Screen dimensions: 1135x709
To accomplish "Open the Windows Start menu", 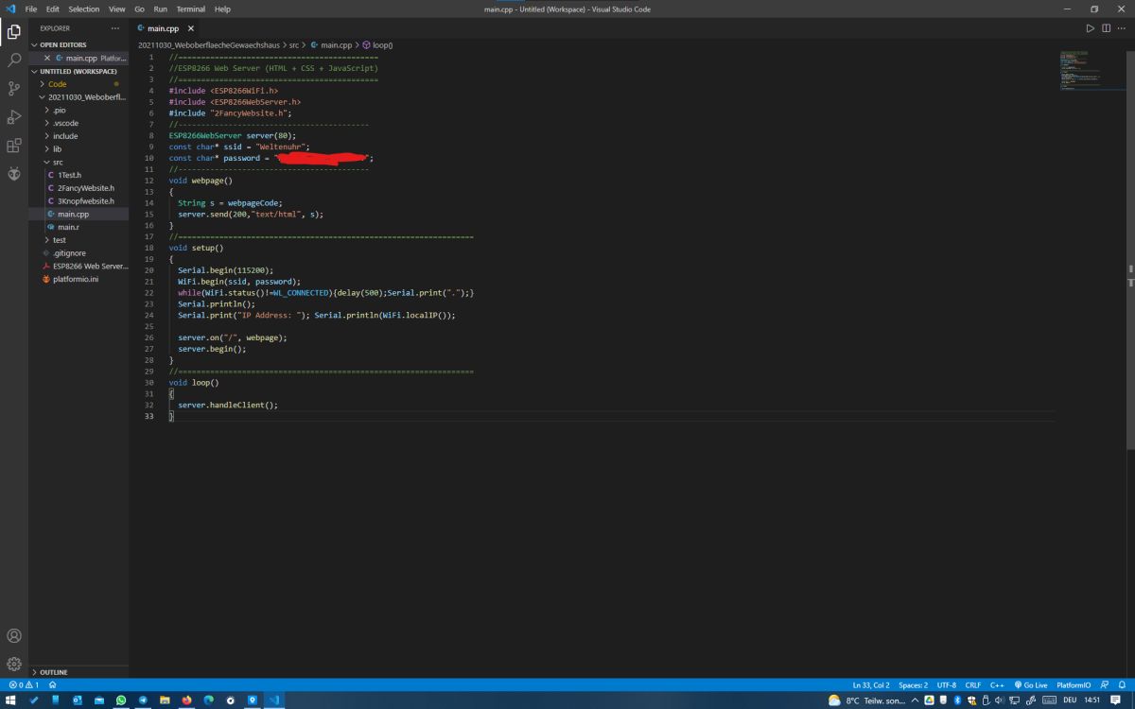I will 10,700.
